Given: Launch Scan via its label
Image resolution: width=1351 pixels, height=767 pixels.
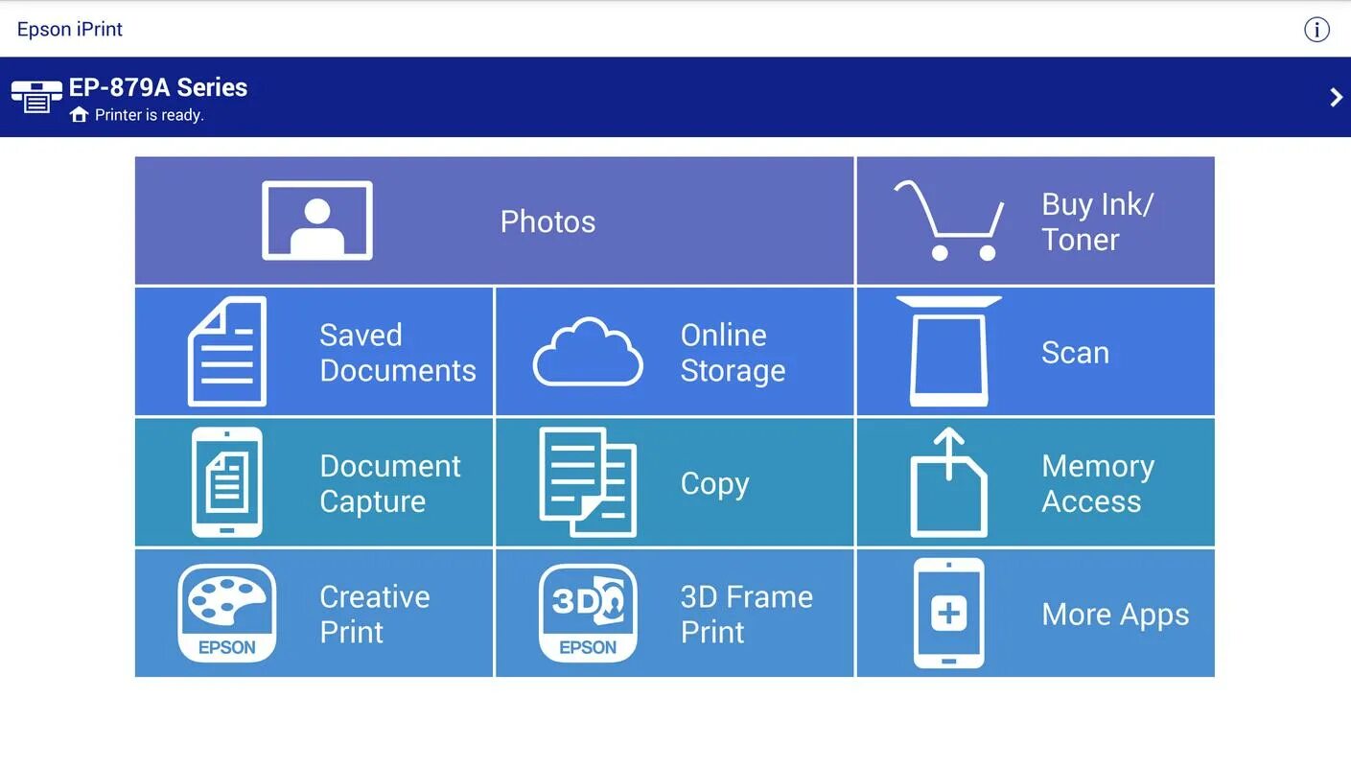Looking at the screenshot, I should 1075,353.
